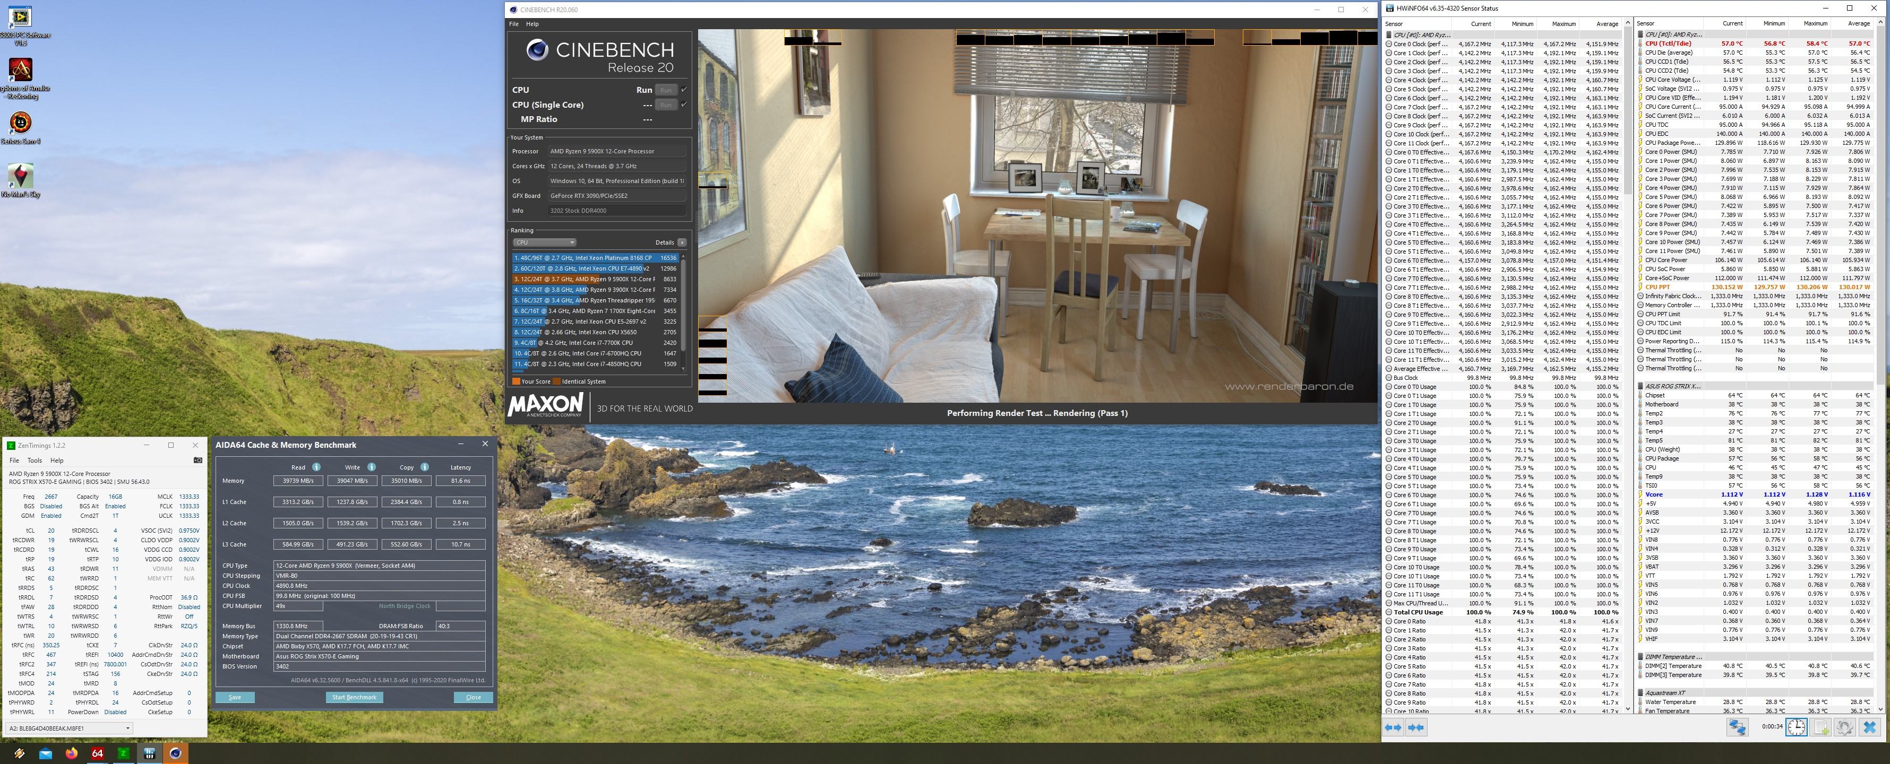
Task: Click AIDA64 Close button
Action: [473, 697]
